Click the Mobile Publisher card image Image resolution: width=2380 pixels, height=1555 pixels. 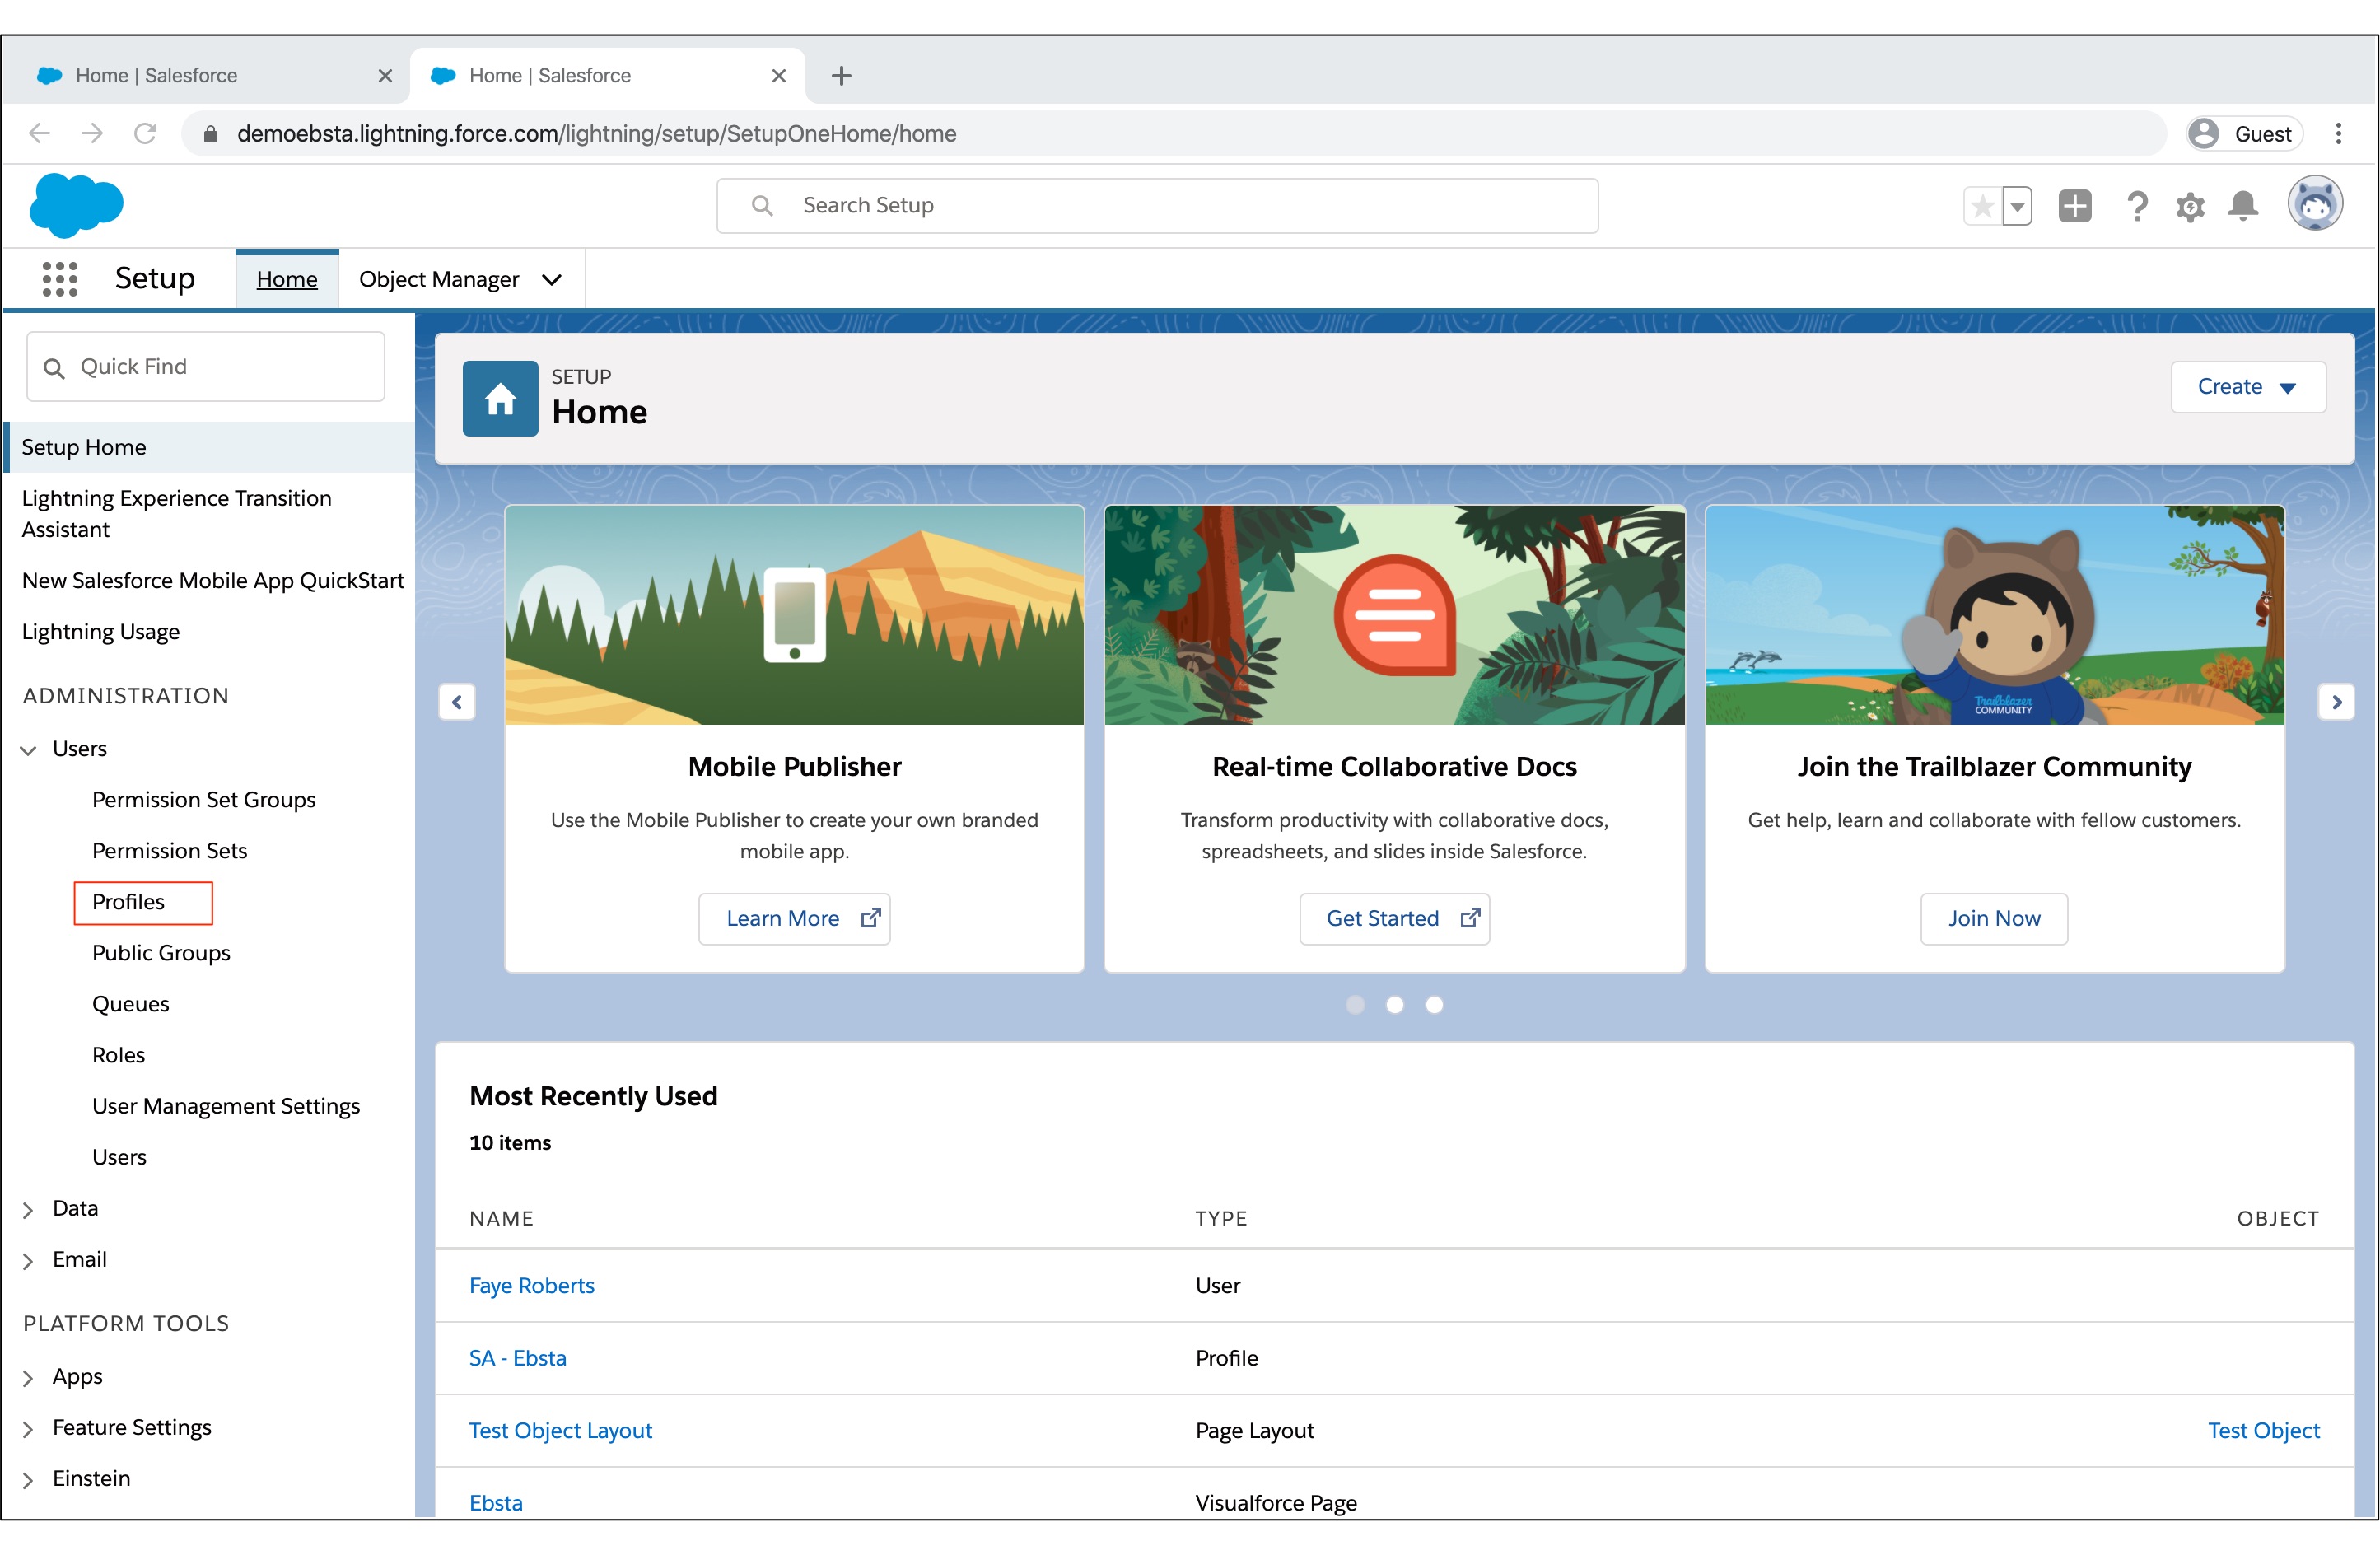794,615
